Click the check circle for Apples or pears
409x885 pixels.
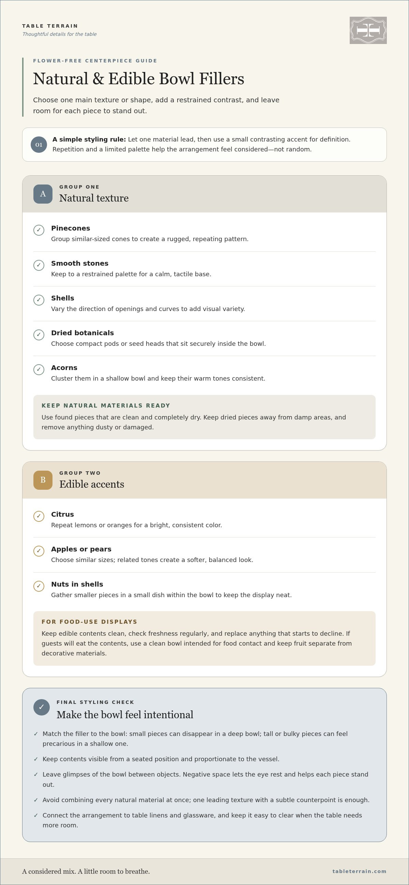point(39,551)
